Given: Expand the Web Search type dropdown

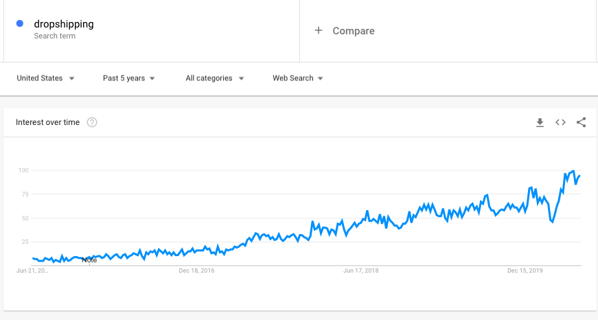Looking at the screenshot, I should 298,78.
